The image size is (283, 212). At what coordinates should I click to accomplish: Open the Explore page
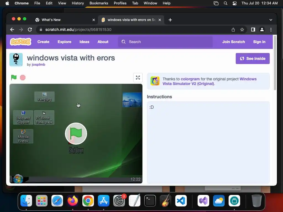click(64, 42)
